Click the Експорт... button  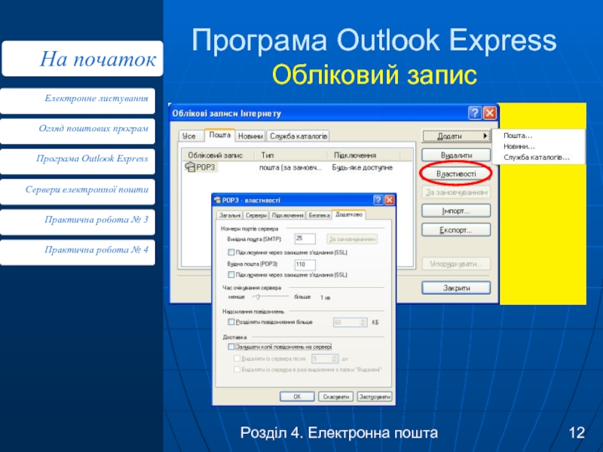click(456, 230)
